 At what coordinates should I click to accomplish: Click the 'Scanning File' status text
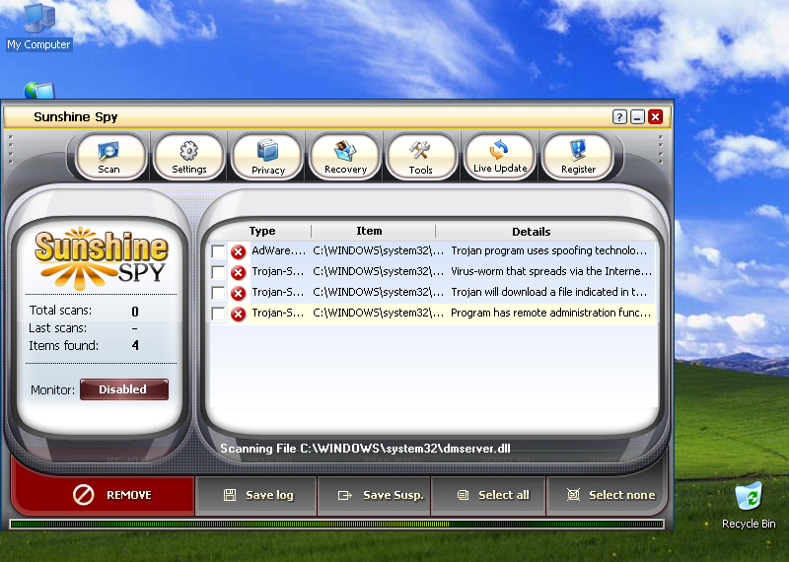tap(365, 449)
